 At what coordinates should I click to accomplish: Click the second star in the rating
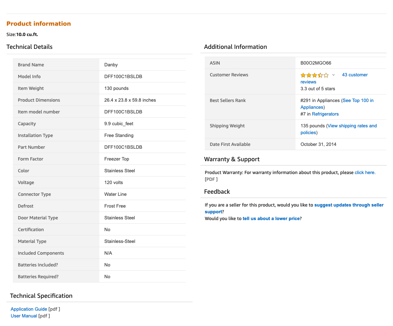point(308,75)
